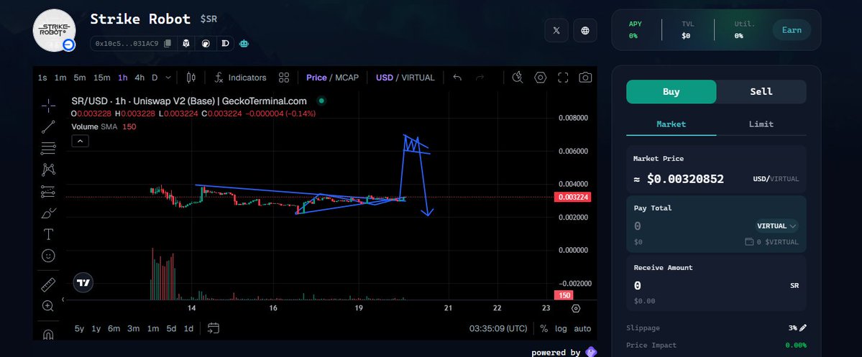Switch to the Buy tab
Image resolution: width=862 pixels, height=357 pixels.
coord(671,92)
